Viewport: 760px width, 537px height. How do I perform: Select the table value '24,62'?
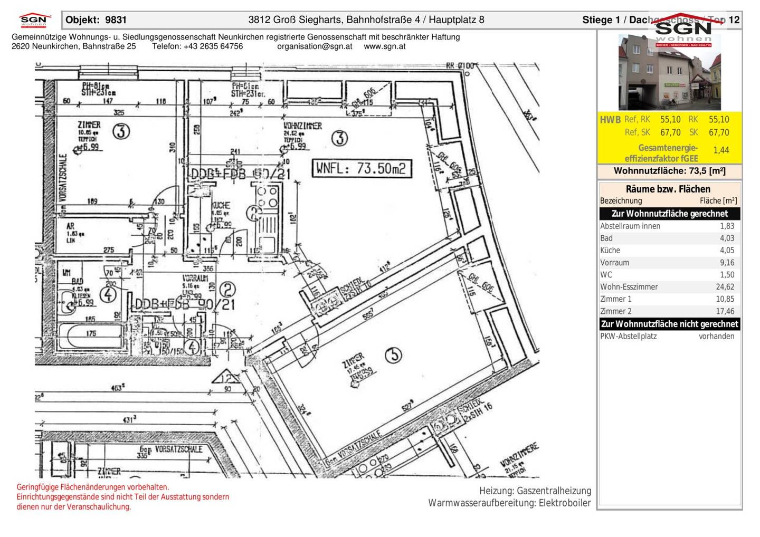click(725, 287)
